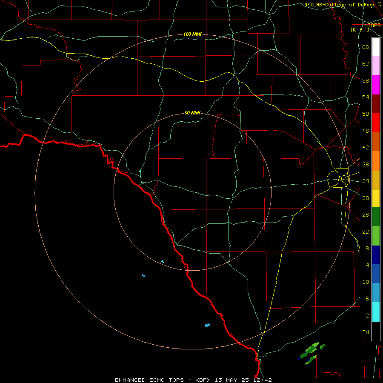The height and width of the screenshot is (383, 383).
Task: Click the '62' legend value
Action: pos(366,63)
